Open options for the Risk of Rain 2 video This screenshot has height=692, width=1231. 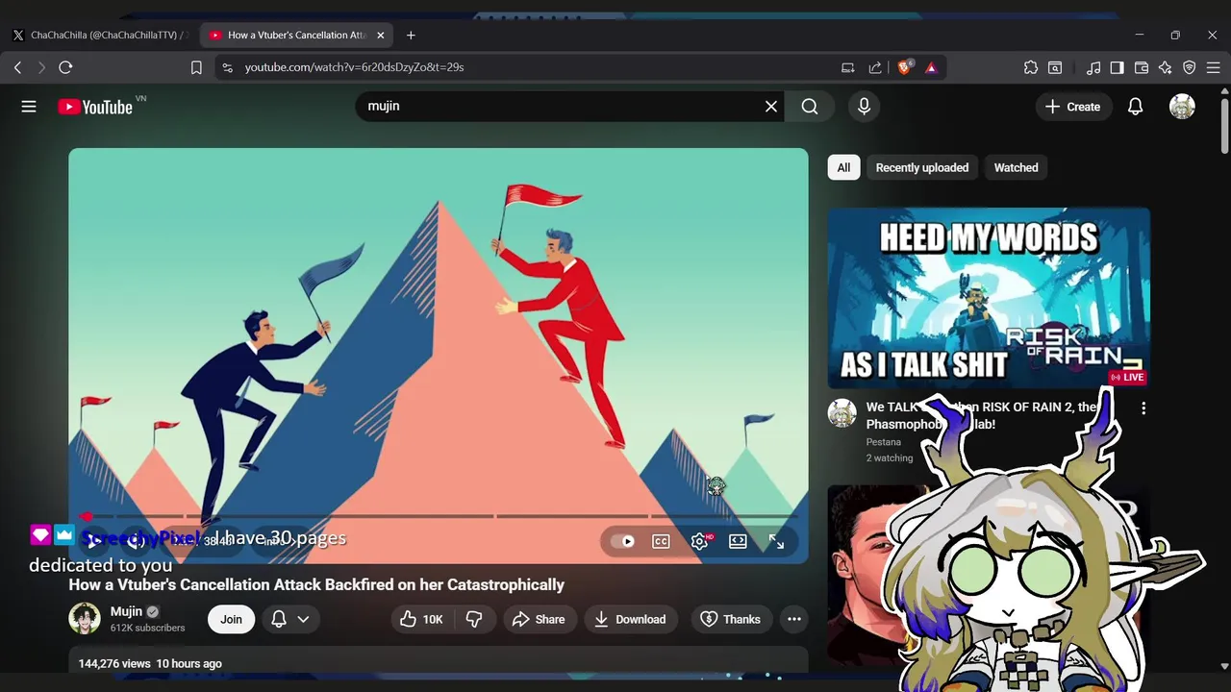click(1143, 408)
